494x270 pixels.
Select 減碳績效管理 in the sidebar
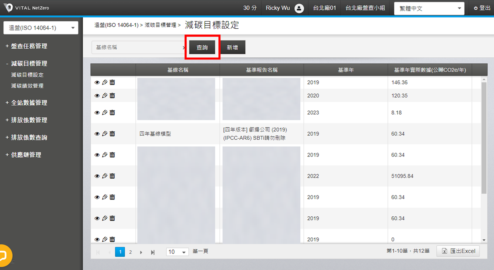[27, 86]
